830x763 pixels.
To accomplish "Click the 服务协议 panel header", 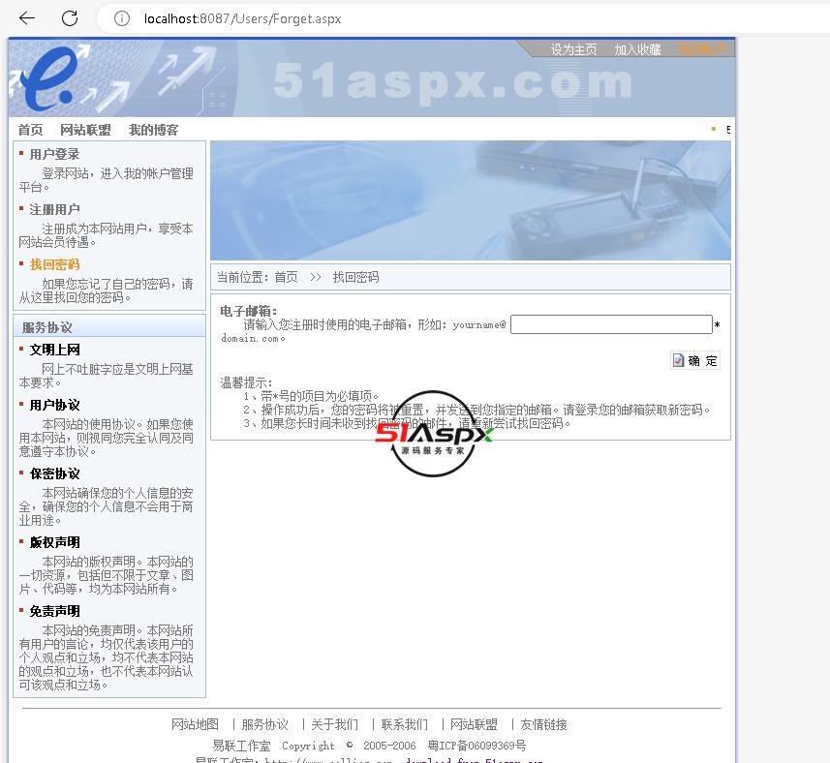I will (109, 327).
